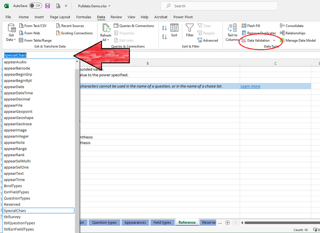Switch to Field types sheet
Screen dimensions: 320x233
(x=162, y=222)
